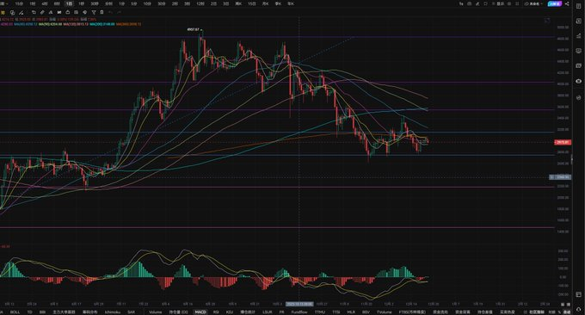Open the 未命名 layout dropdown

coord(533,3)
